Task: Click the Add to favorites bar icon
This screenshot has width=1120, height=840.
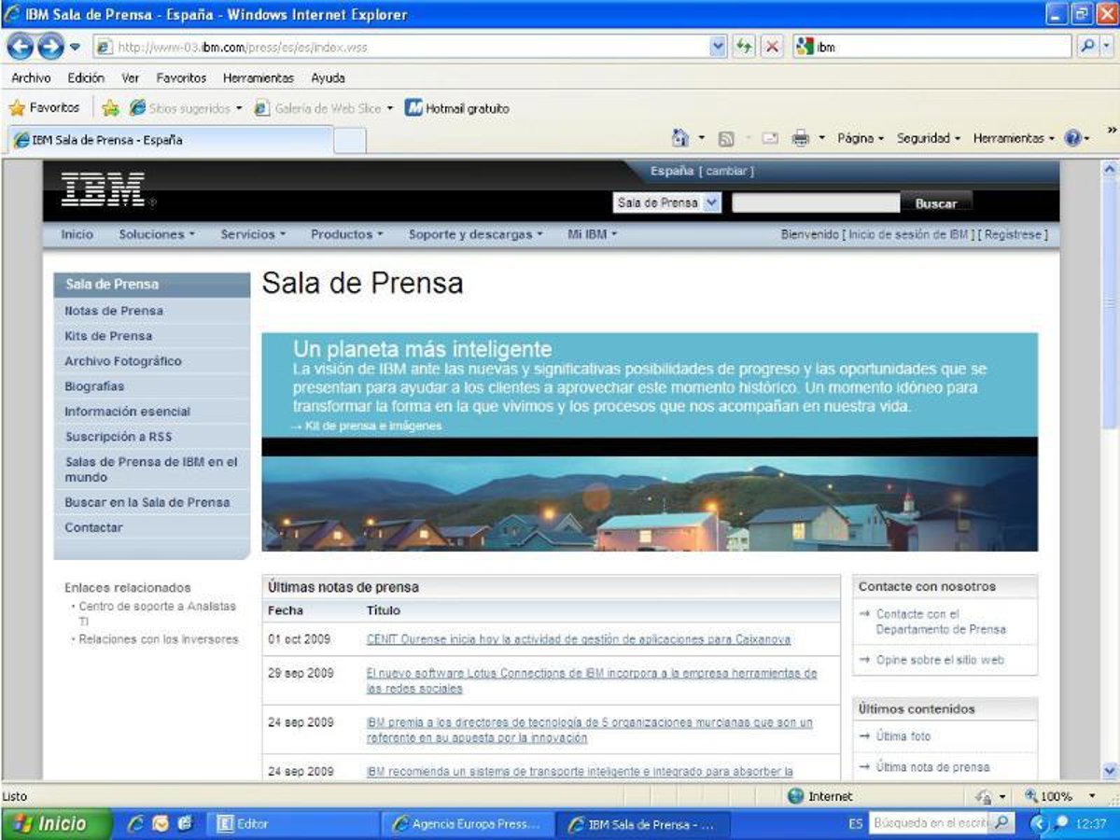Action: tap(110, 108)
